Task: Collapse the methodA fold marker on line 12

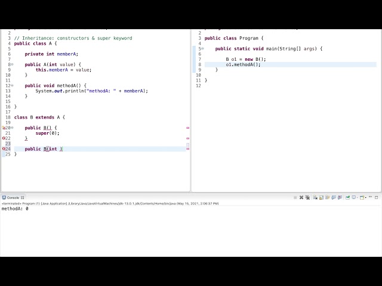Action: coord(12,86)
